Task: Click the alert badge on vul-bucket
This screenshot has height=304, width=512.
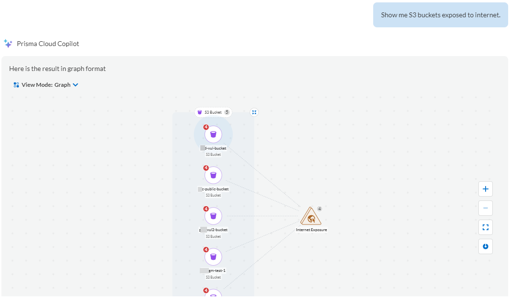Action: (206, 127)
